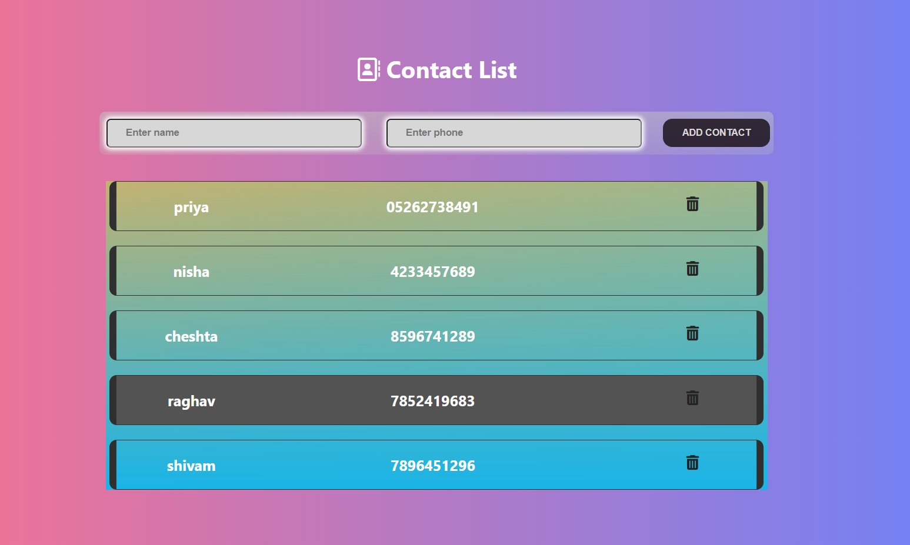Click the contact card icon beside the title

pyautogui.click(x=368, y=69)
